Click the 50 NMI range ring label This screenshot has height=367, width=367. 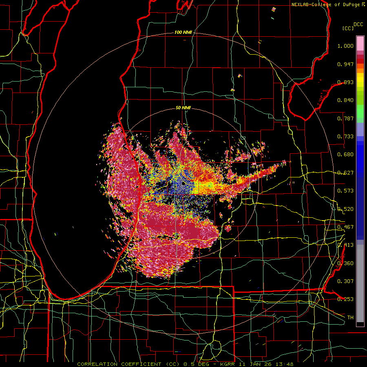point(183,108)
